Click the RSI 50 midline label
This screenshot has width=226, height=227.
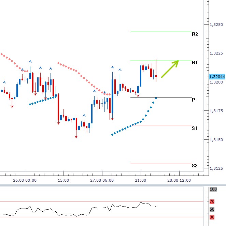[x=212, y=209]
